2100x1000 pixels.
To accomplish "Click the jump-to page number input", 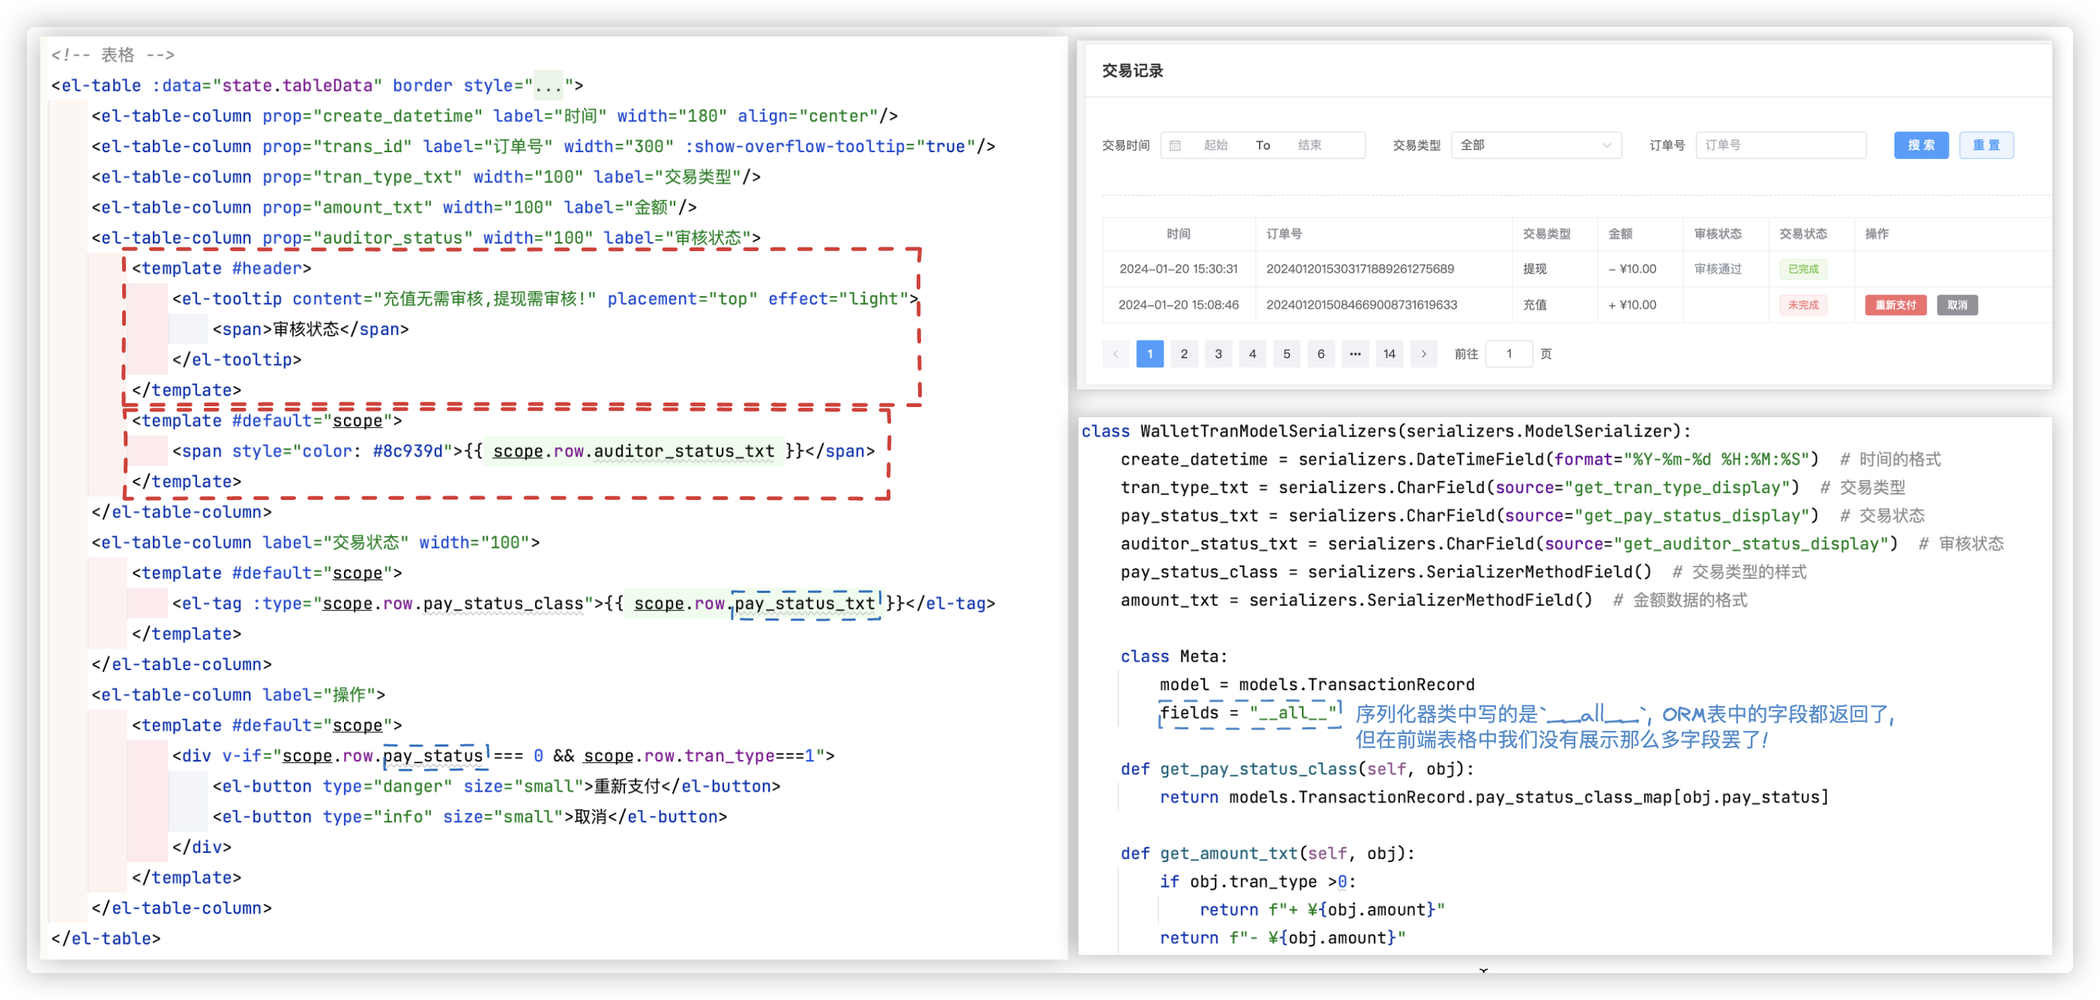I will (1508, 354).
